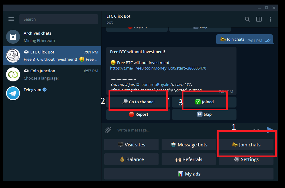Image resolution: width=285 pixels, height=188 pixels.
Task: Click the bot icon beside LTC Click Bot name
Action: pyautogui.click(x=26, y=52)
